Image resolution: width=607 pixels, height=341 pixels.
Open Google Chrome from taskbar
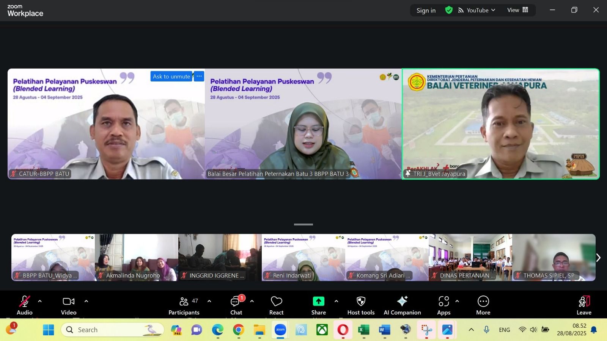[238, 330]
